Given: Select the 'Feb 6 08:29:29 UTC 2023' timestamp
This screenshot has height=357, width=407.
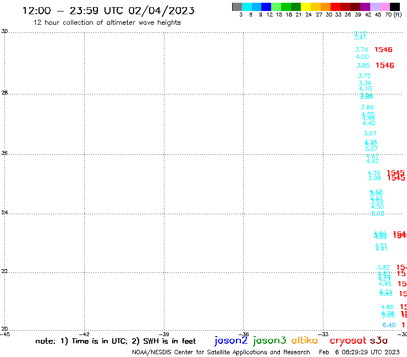Looking at the screenshot, I should coord(359,352).
